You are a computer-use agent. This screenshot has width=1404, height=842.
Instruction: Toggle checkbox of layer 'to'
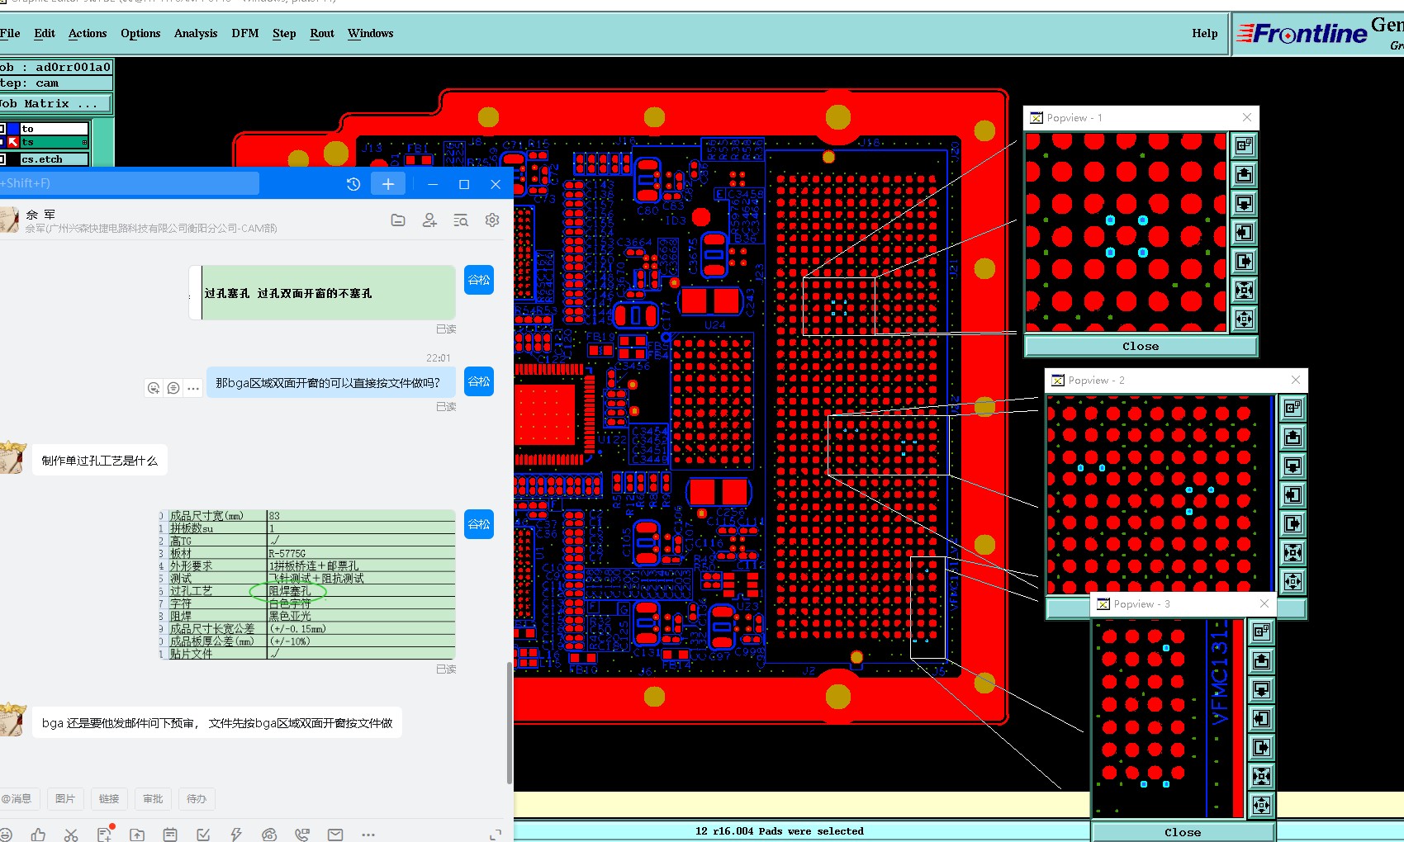2,129
